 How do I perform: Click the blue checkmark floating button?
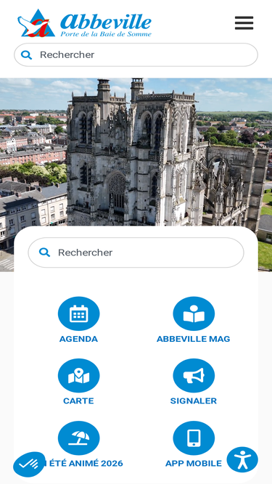(29, 464)
